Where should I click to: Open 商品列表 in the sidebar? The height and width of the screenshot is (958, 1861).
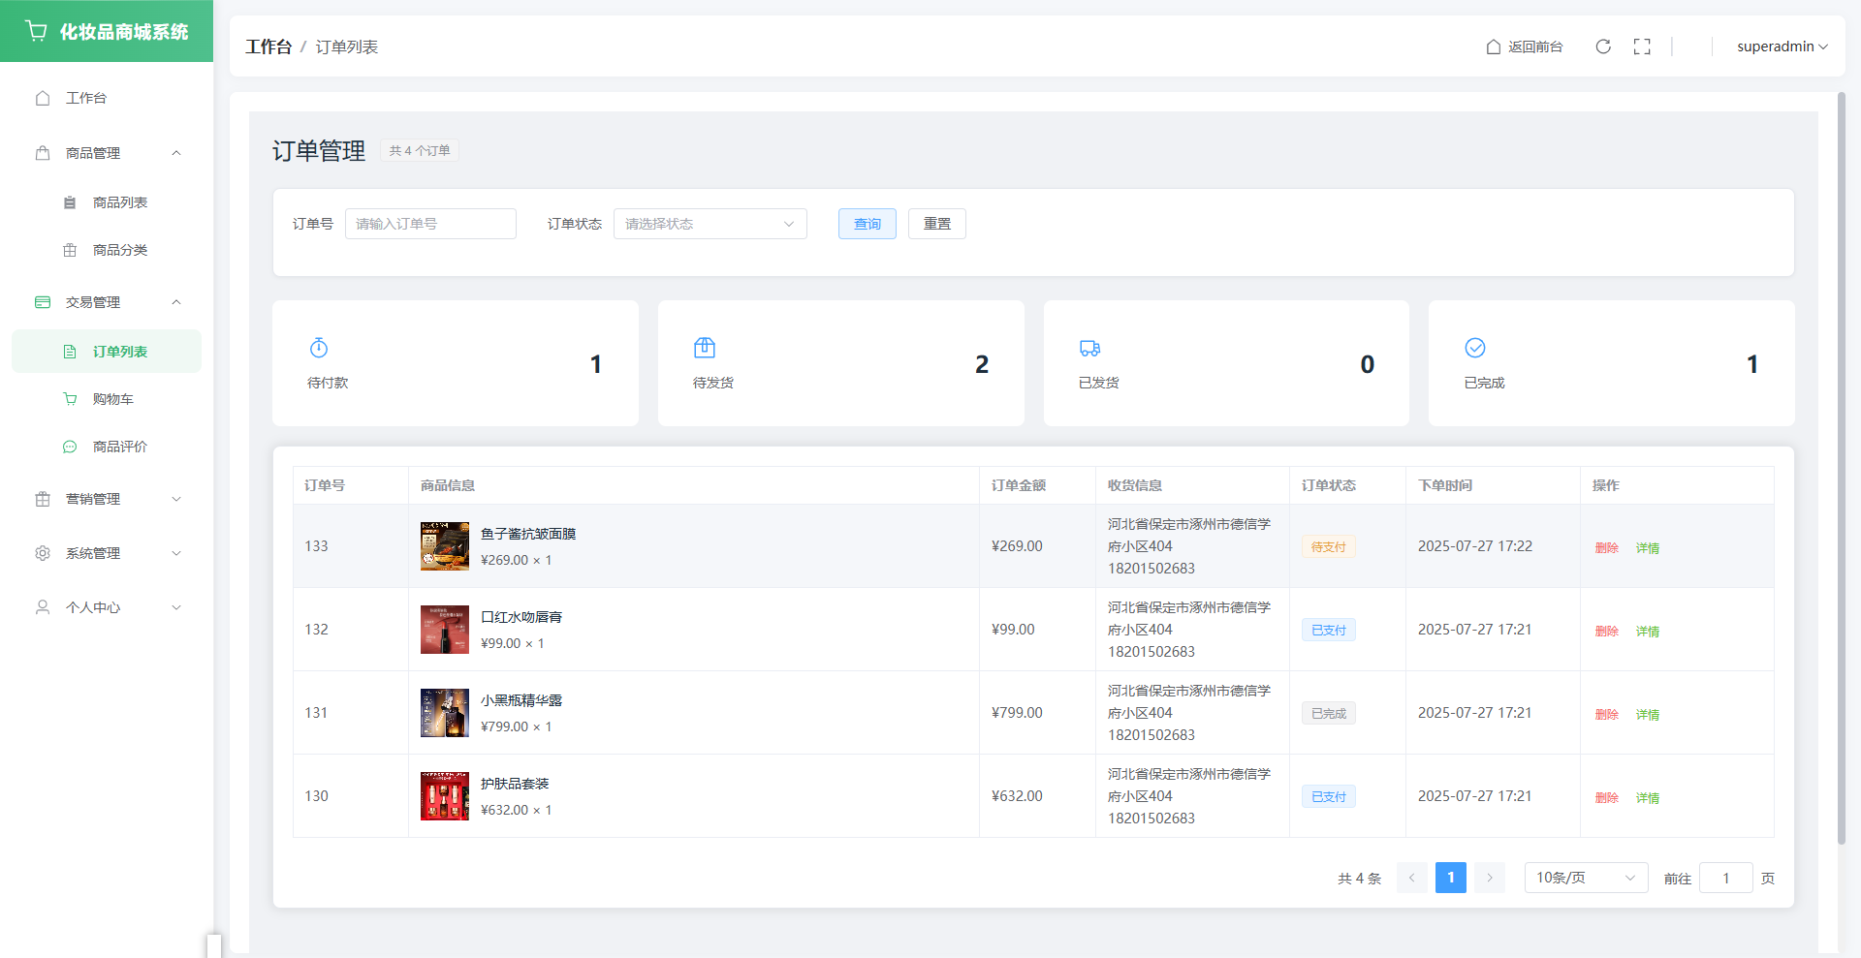(119, 202)
